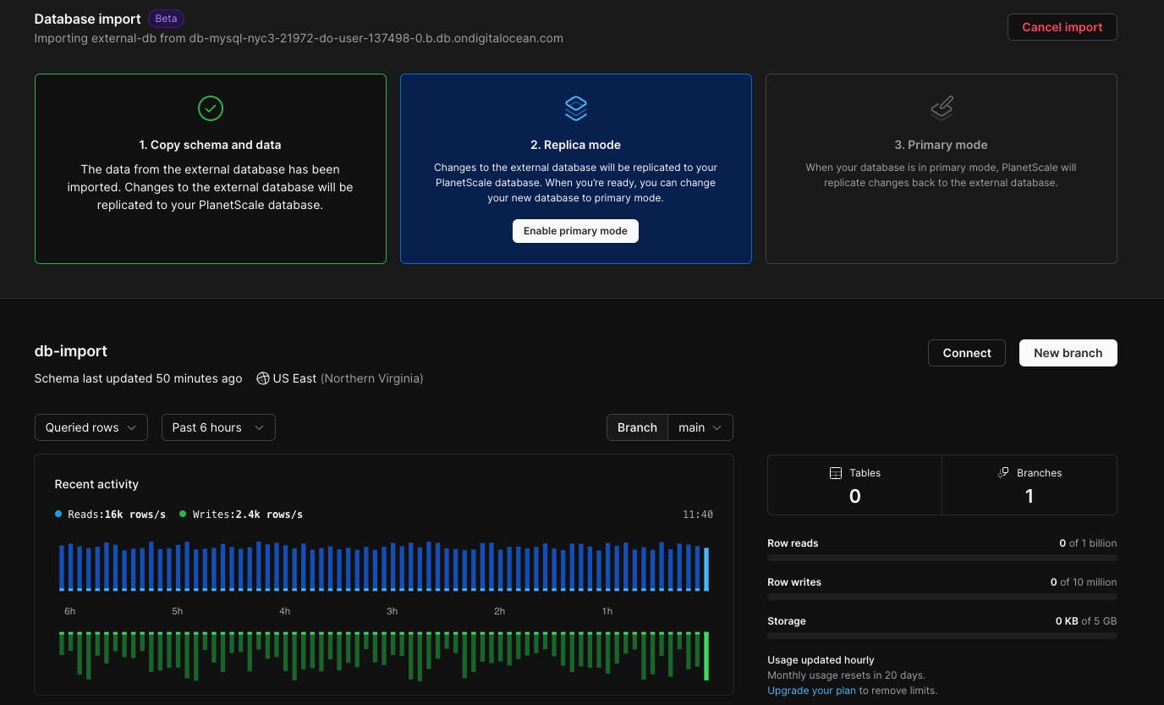Click the stacked layers Replica mode icon
This screenshot has height=705, width=1164.
[x=575, y=107]
